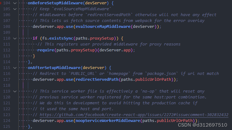Click comment about redirectServedPath on line 106
This screenshot has width=232, height=130.
point(124,15)
